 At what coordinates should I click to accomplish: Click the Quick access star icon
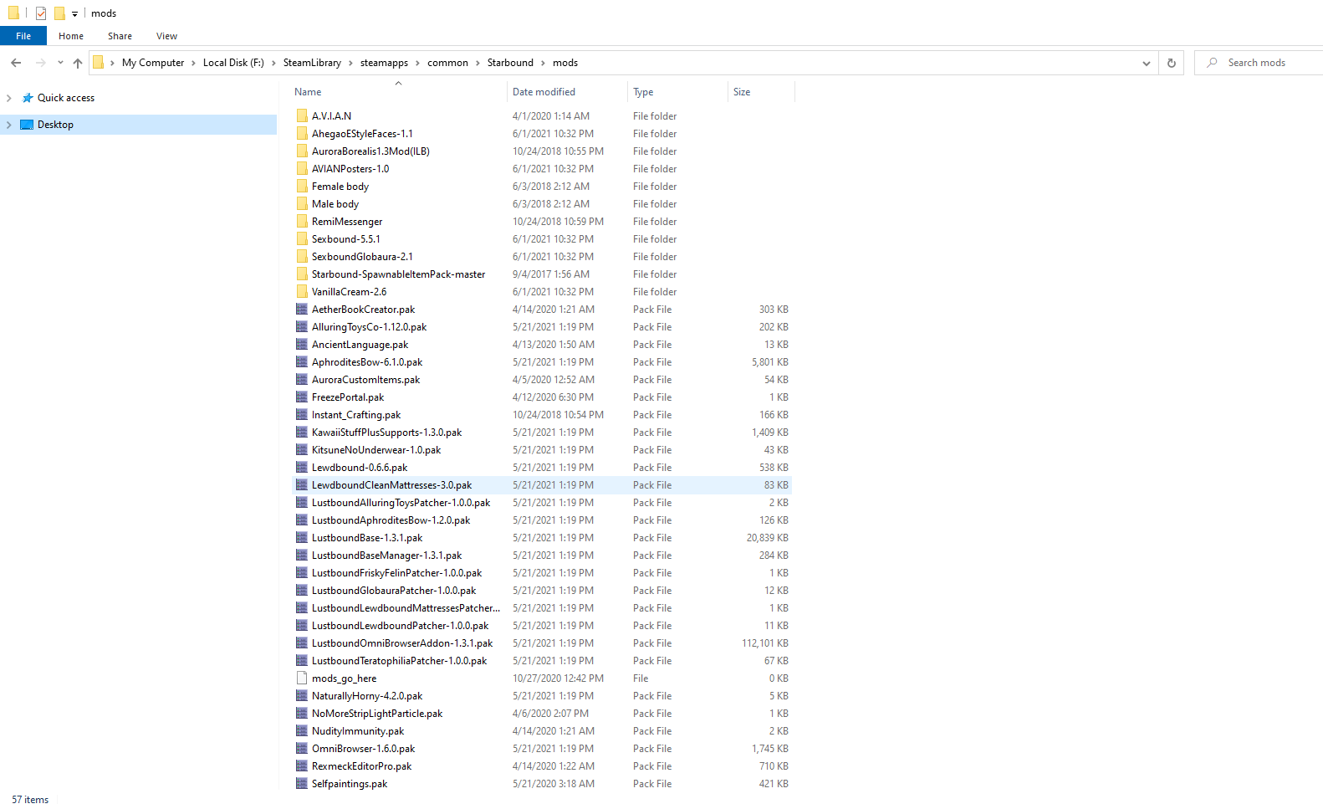coord(28,98)
